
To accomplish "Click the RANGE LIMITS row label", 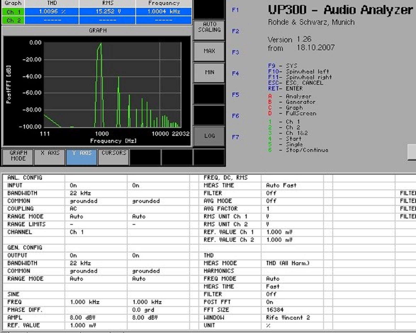I will point(26,224).
